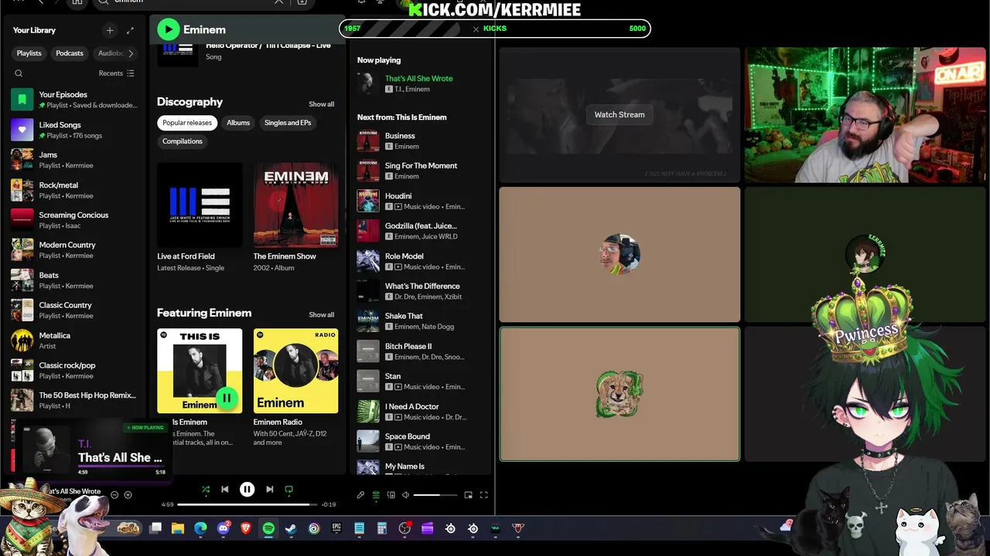The height and width of the screenshot is (556, 990).
Task: Open File Explorer from the taskbar
Action: click(178, 528)
